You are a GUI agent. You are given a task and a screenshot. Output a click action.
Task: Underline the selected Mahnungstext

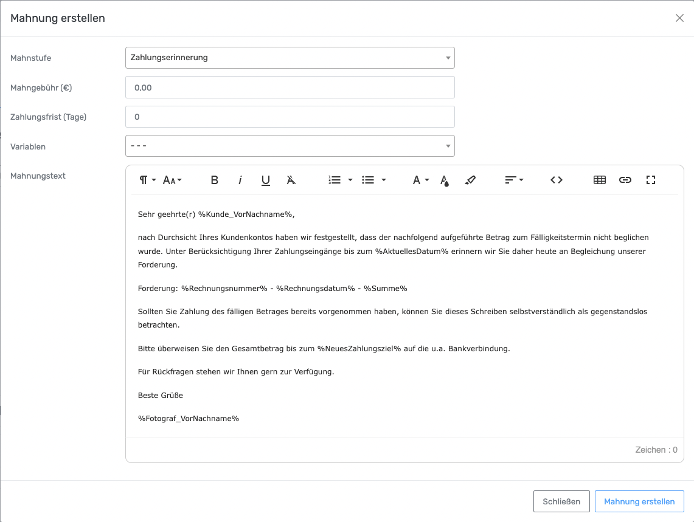coord(266,180)
